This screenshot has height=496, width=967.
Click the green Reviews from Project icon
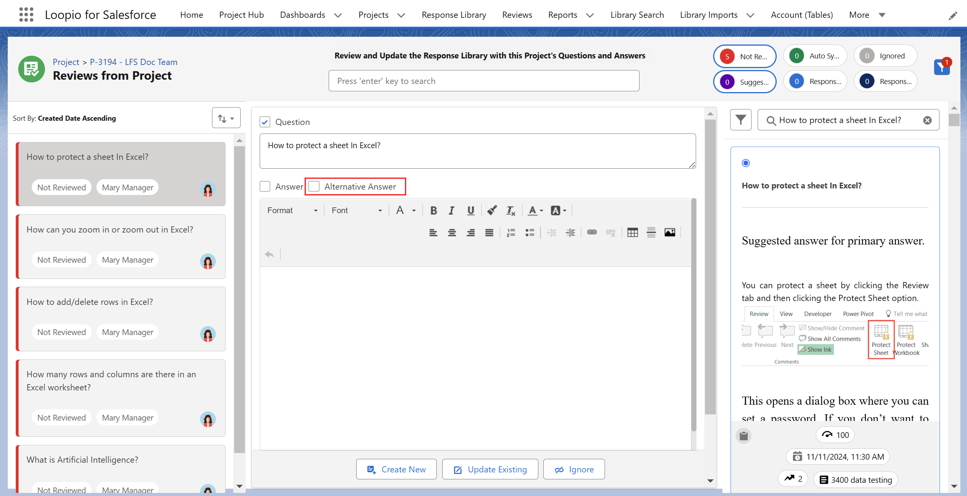[x=31, y=69]
